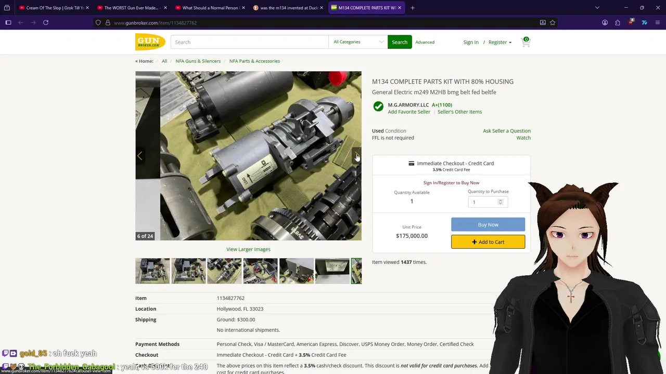Open M.G.ARMORY.LLC seller profile
The width and height of the screenshot is (666, 374).
[x=408, y=105]
